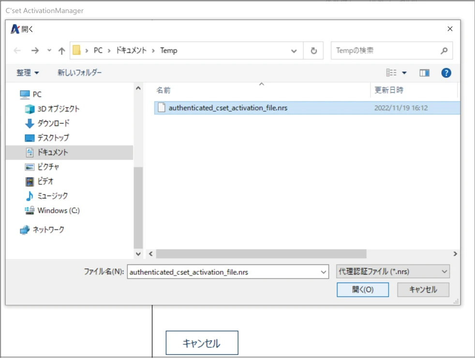Click the dialog's キャンセル button beside 開く(O)
Viewport: 475px width, 358px height.
tap(423, 289)
